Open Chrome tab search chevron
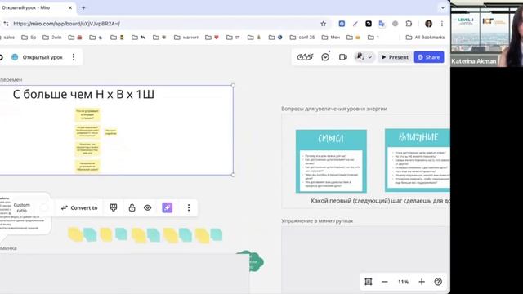Image resolution: width=523 pixels, height=294 pixels. (443, 7)
